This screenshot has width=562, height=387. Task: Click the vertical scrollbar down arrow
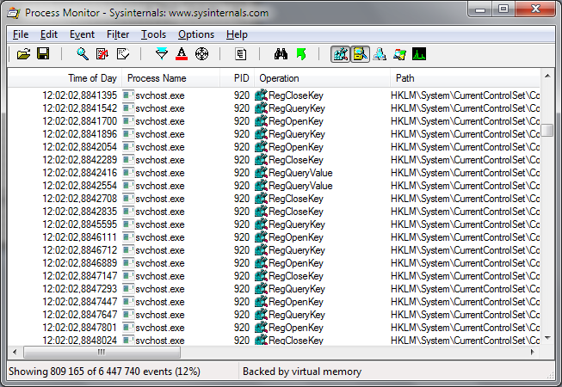[x=547, y=338]
